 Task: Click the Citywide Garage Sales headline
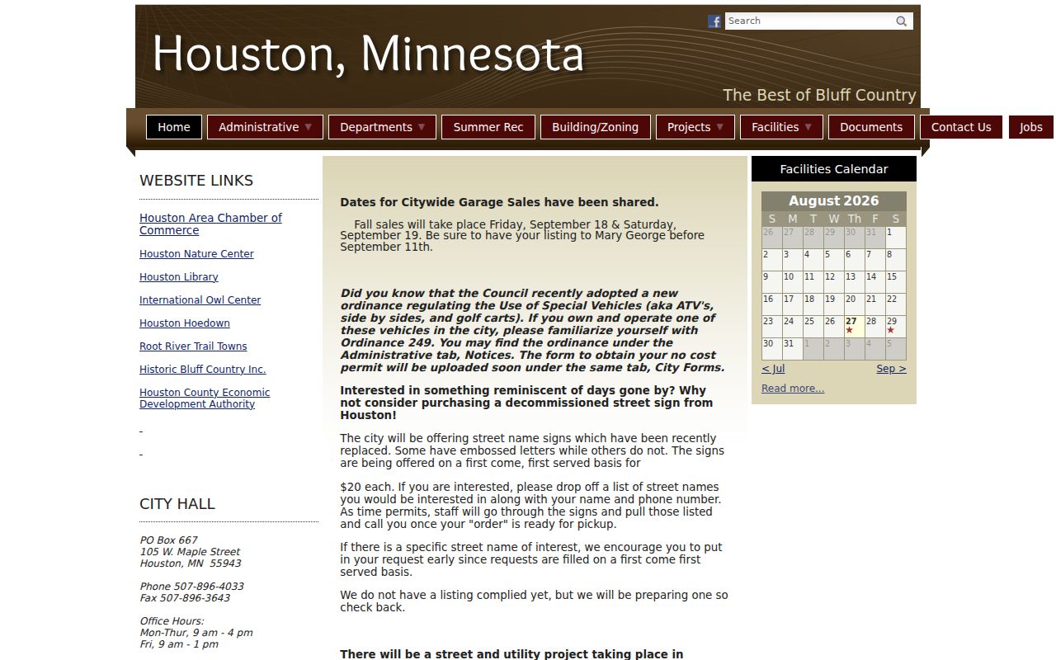tap(499, 202)
